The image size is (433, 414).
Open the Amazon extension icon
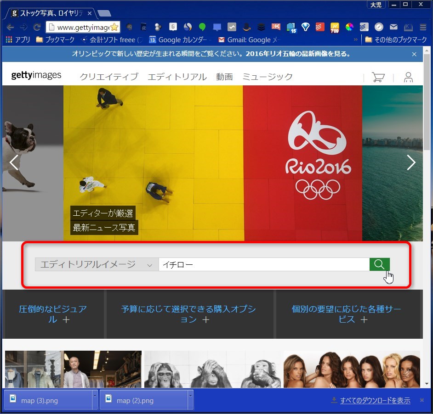pyautogui.click(x=246, y=27)
